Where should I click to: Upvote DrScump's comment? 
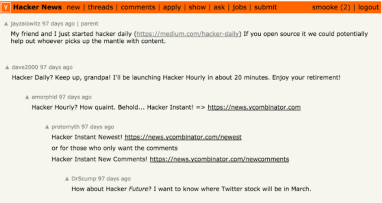click(67, 178)
